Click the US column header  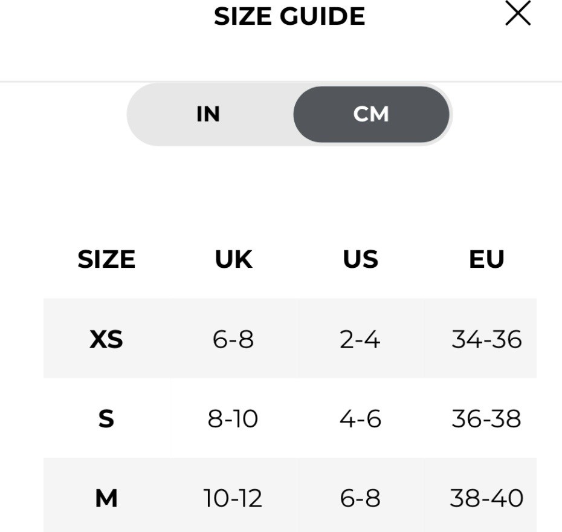click(360, 259)
